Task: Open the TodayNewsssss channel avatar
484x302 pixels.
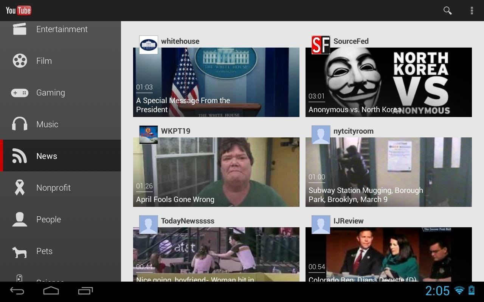Action: [x=149, y=225]
